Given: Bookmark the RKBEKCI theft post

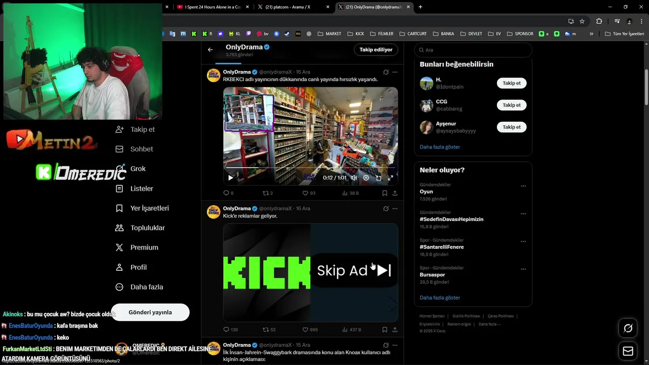Looking at the screenshot, I should [x=385, y=193].
